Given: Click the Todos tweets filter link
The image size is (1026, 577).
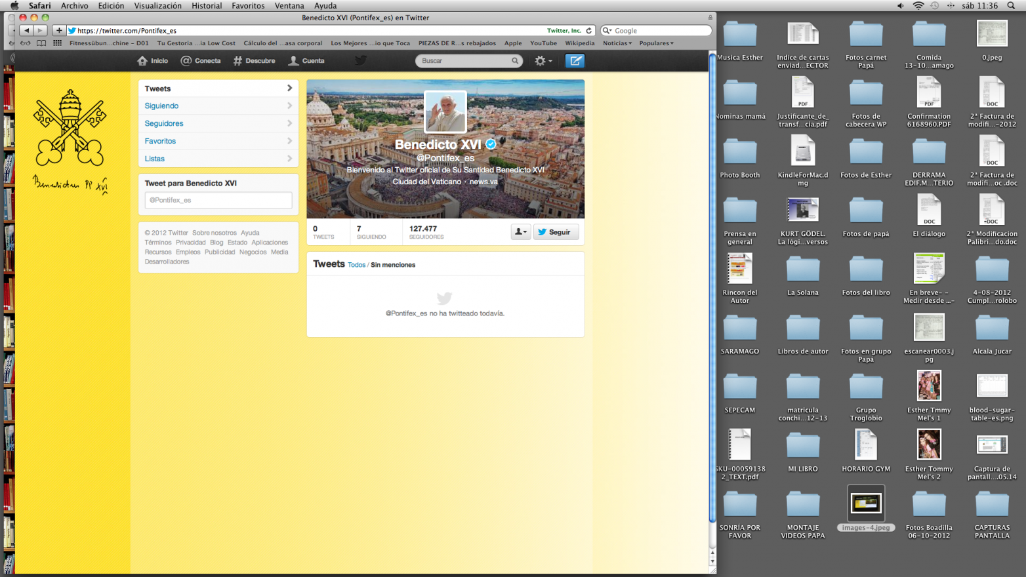Looking at the screenshot, I should click(x=356, y=265).
